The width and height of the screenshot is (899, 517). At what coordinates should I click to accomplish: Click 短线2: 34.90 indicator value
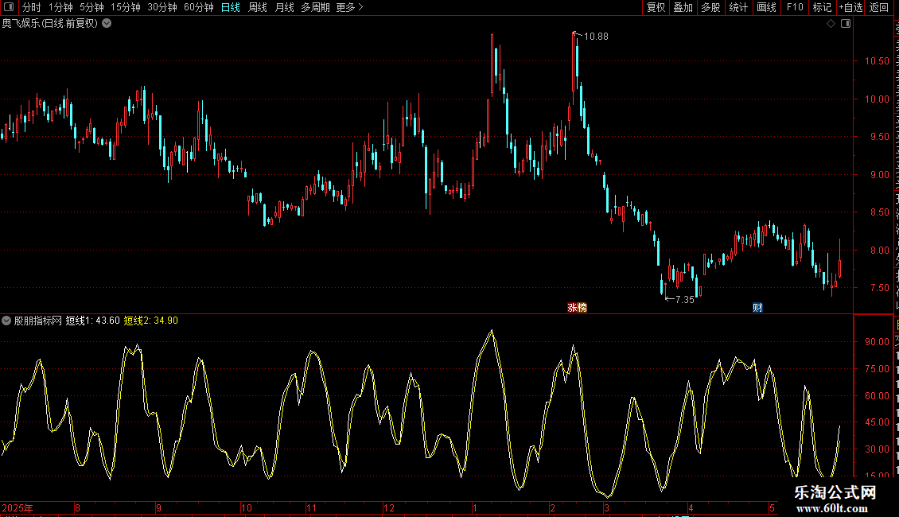(151, 321)
